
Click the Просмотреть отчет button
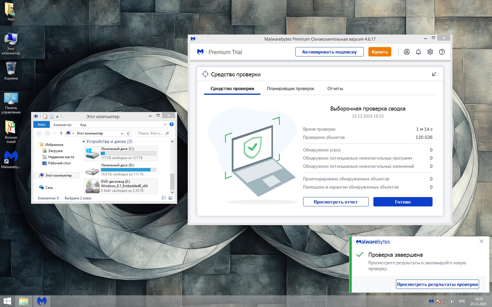pyautogui.click(x=336, y=202)
